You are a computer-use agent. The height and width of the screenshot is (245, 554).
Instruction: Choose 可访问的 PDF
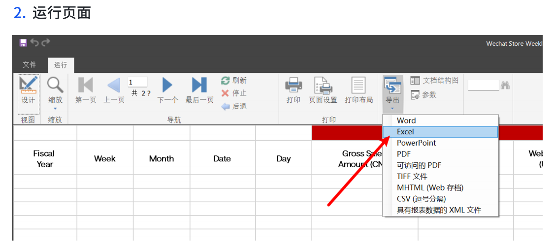441,165
